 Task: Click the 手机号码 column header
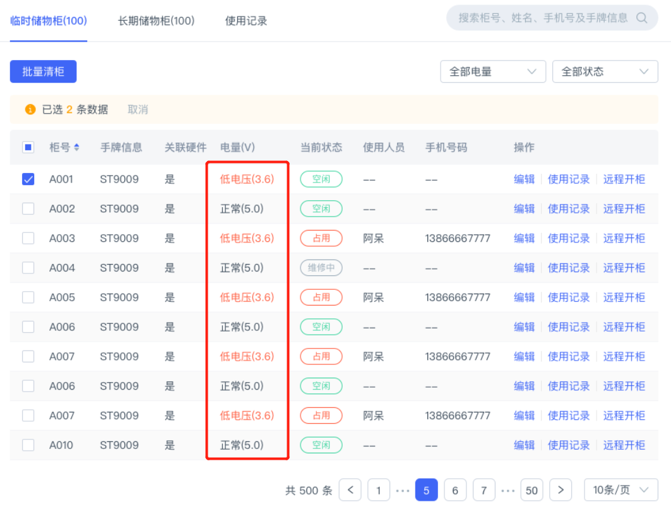(446, 148)
